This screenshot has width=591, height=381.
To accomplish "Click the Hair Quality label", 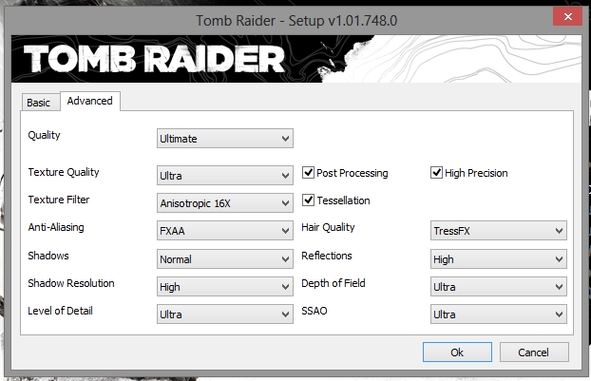I will [329, 227].
